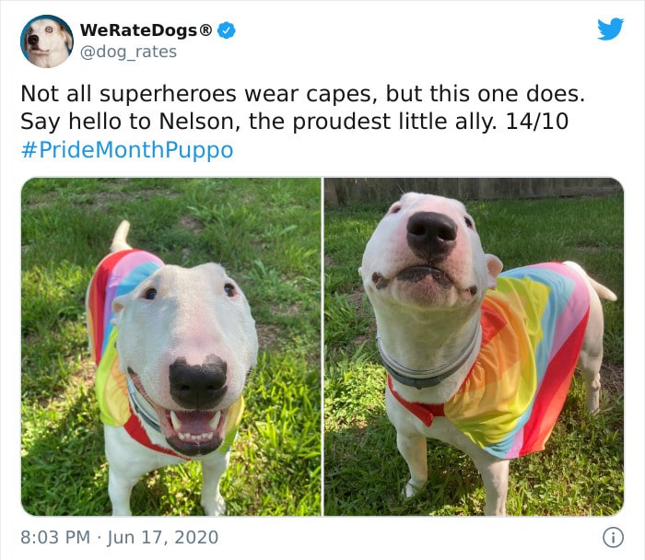The height and width of the screenshot is (560, 645).
Task: Follow the #PrideMonthPuppo hashtag
Action: tap(127, 150)
